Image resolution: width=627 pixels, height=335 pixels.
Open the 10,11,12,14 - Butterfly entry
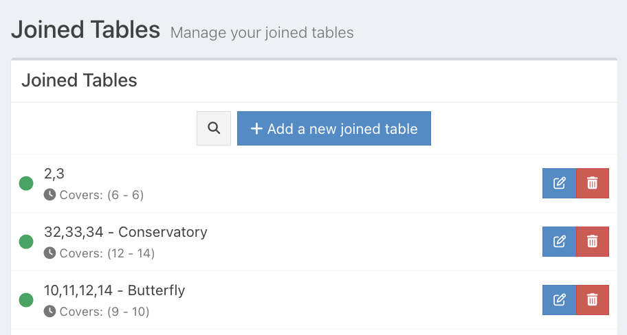click(115, 290)
